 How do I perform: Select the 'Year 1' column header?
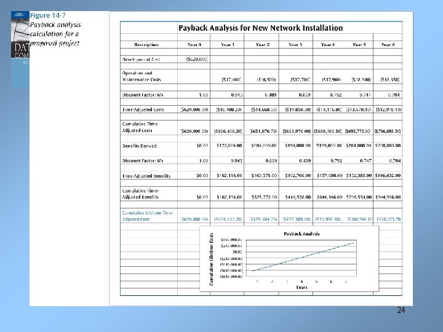(x=228, y=45)
